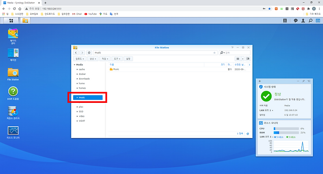Add a widget with plus icon
Viewport: 323px width, 174px height.
[260, 81]
